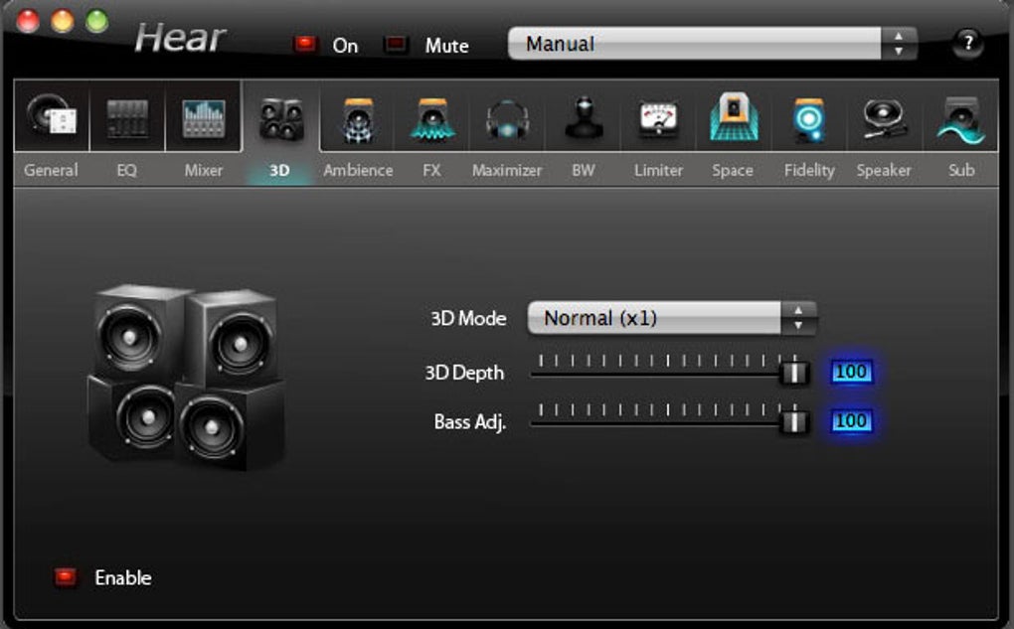Select the Speaker settings icon
Screen dimensions: 1014x629
pyautogui.click(x=884, y=119)
